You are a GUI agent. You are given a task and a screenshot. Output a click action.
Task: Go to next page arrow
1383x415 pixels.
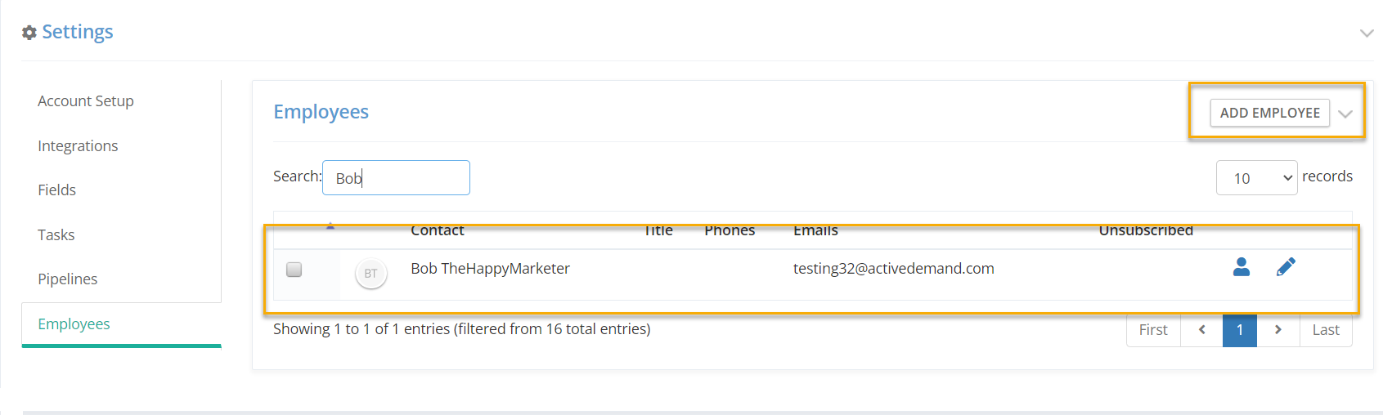tap(1278, 330)
